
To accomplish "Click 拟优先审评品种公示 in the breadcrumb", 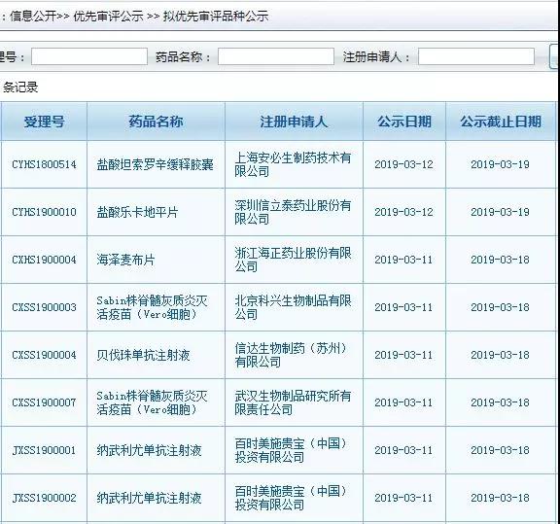I will tap(216, 16).
